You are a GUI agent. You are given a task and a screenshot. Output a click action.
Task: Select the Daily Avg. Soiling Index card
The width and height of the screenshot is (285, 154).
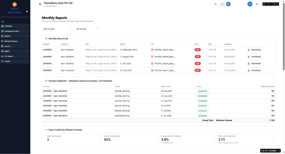[x=244, y=139]
